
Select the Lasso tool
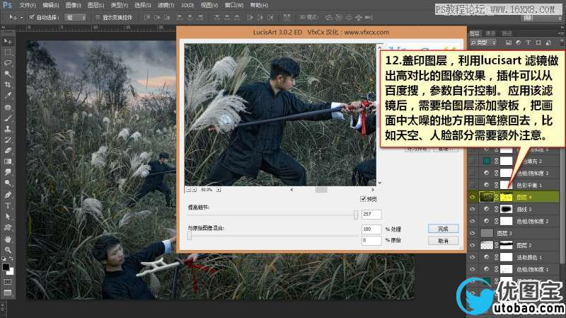8,63
